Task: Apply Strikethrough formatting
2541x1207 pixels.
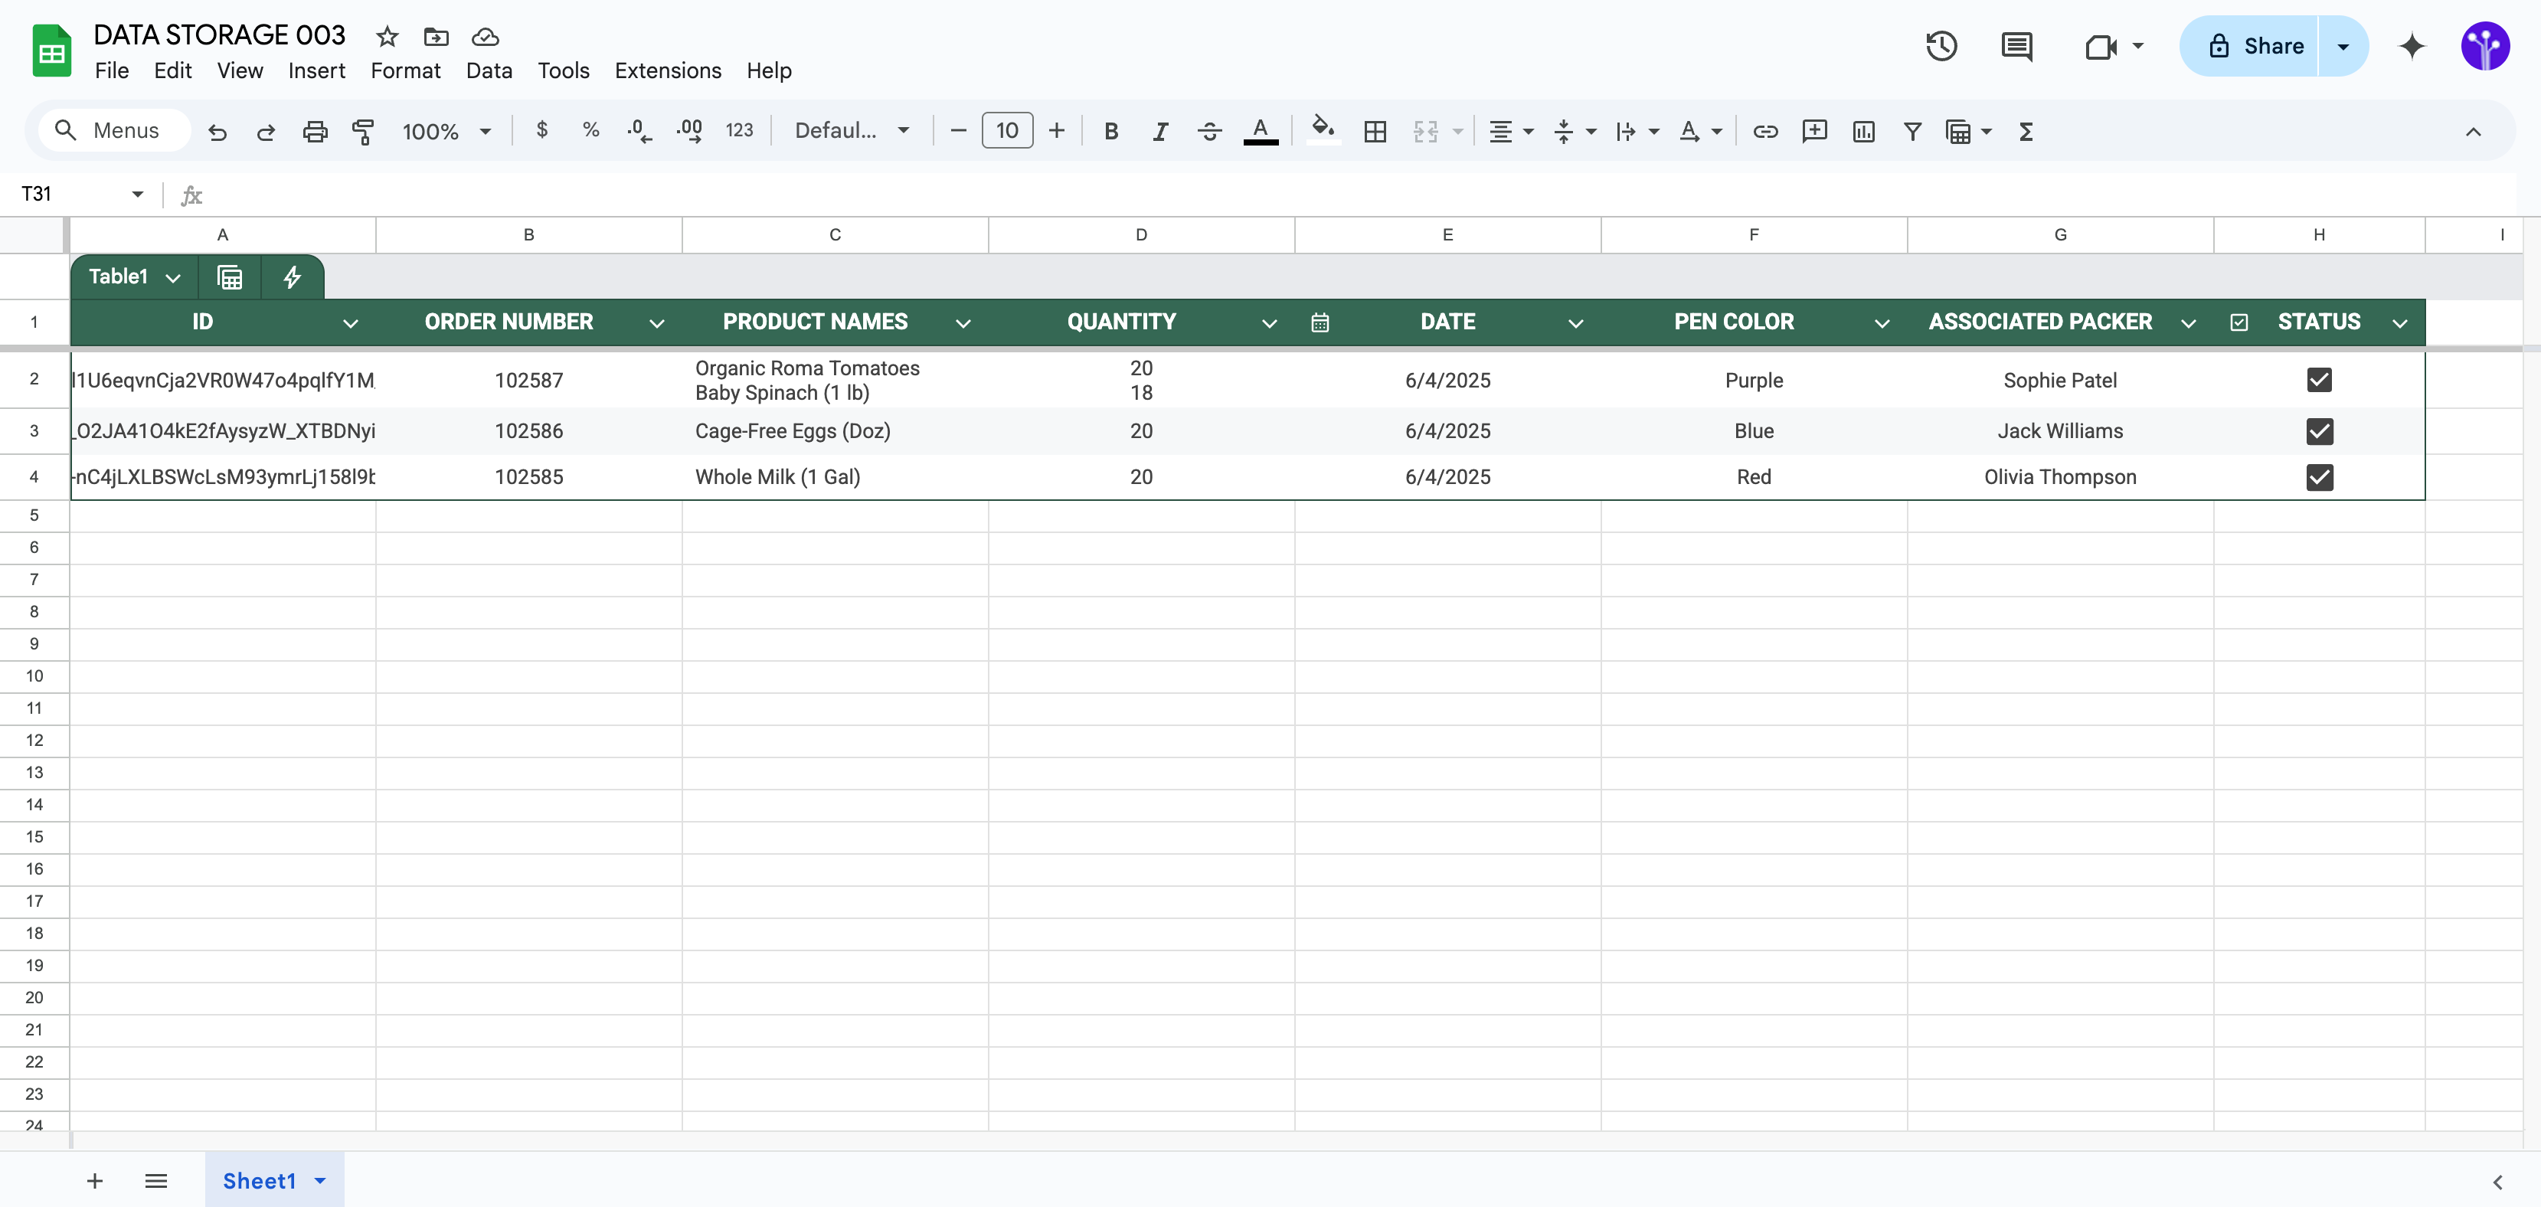Action: 1209,131
